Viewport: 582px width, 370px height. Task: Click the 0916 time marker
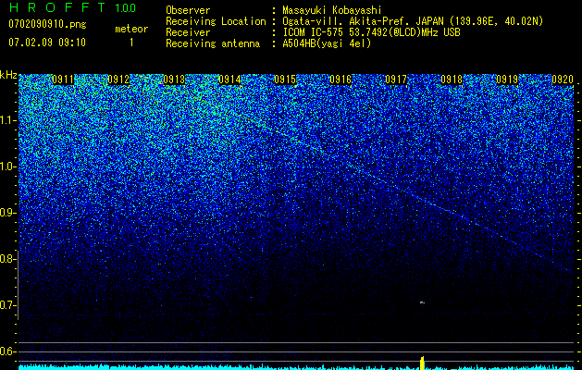tap(341, 80)
